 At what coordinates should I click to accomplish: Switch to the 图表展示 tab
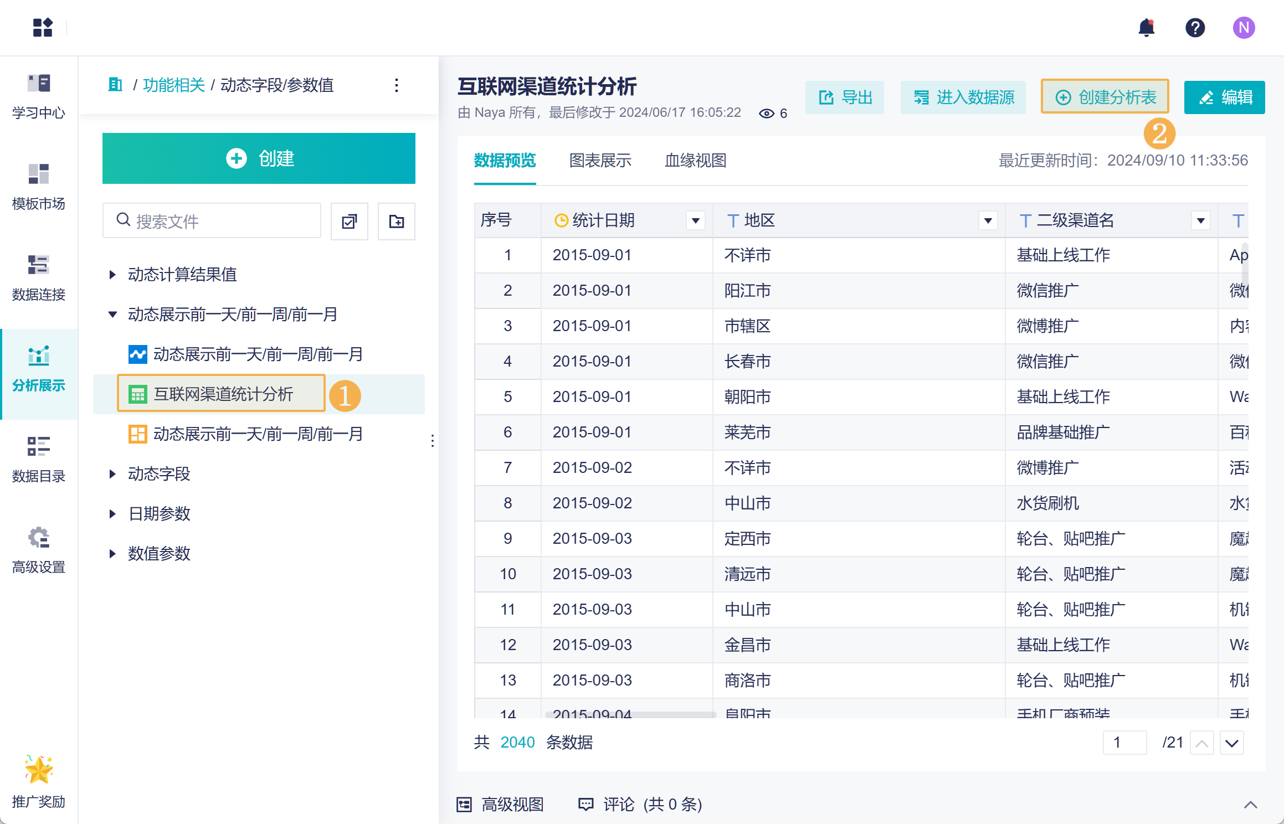[600, 161]
